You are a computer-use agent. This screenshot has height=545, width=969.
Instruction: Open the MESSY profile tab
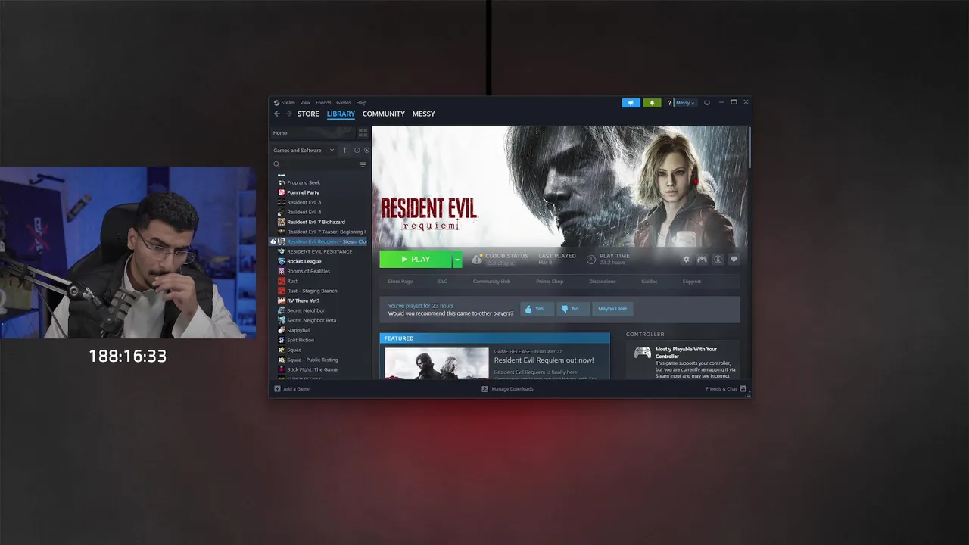(x=423, y=114)
